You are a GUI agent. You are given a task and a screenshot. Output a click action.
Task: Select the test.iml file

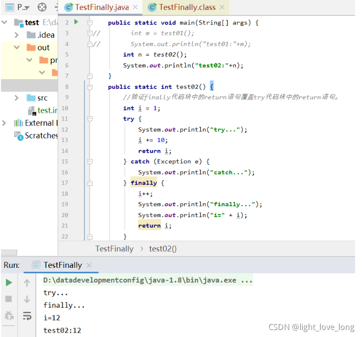(x=47, y=111)
